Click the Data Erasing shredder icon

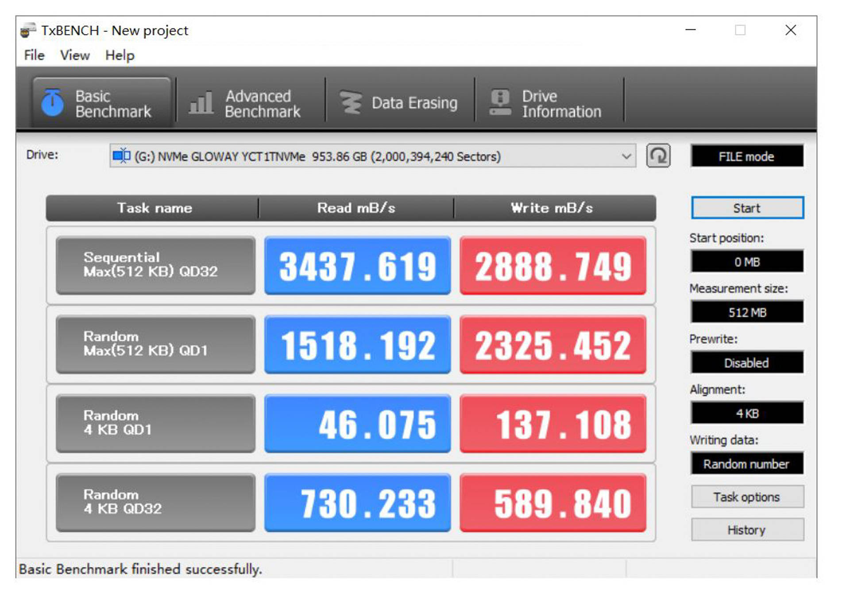(351, 103)
